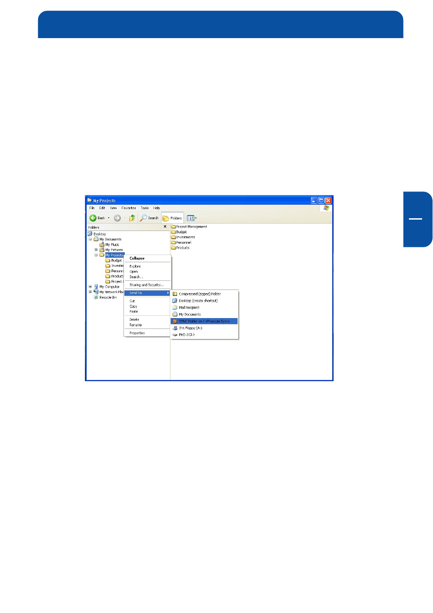Toggle the Folders pane button
This screenshot has height=613, width=433.
coord(172,218)
